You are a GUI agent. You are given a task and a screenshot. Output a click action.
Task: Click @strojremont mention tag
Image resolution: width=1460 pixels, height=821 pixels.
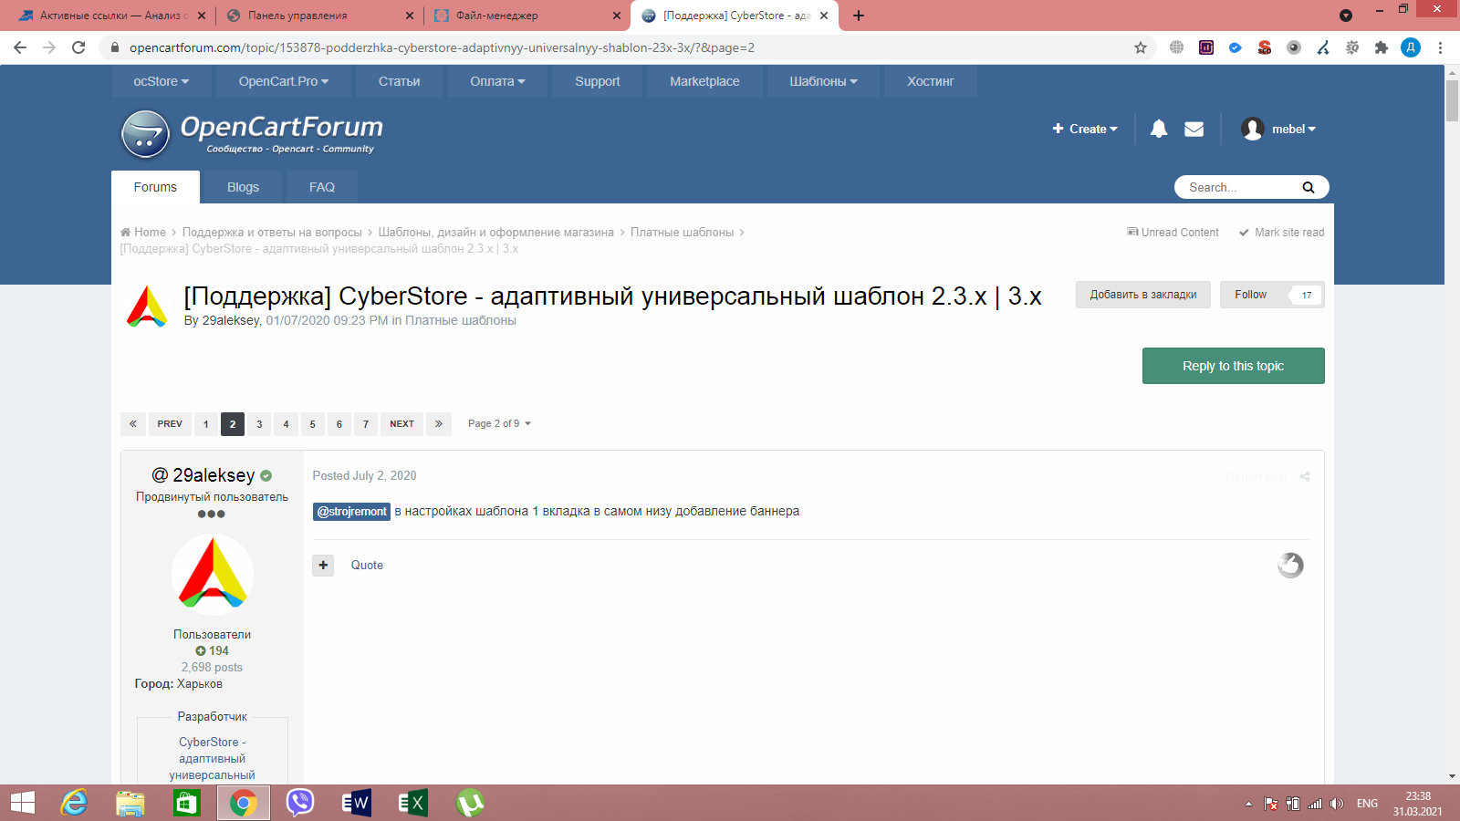351,512
